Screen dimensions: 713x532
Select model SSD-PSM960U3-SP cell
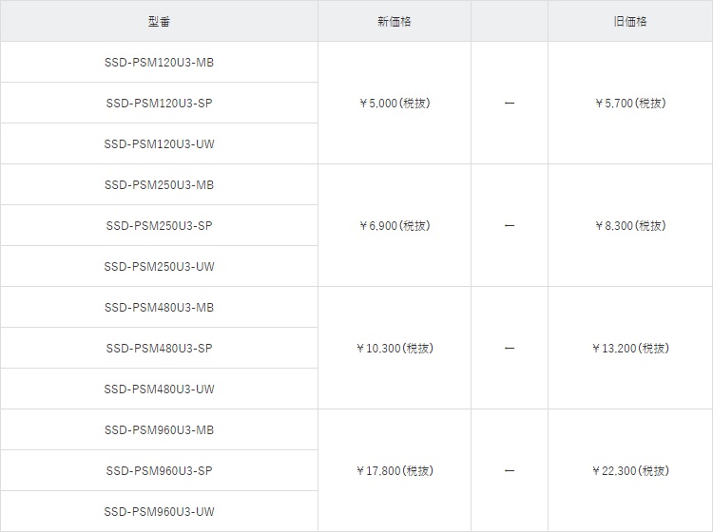(159, 470)
